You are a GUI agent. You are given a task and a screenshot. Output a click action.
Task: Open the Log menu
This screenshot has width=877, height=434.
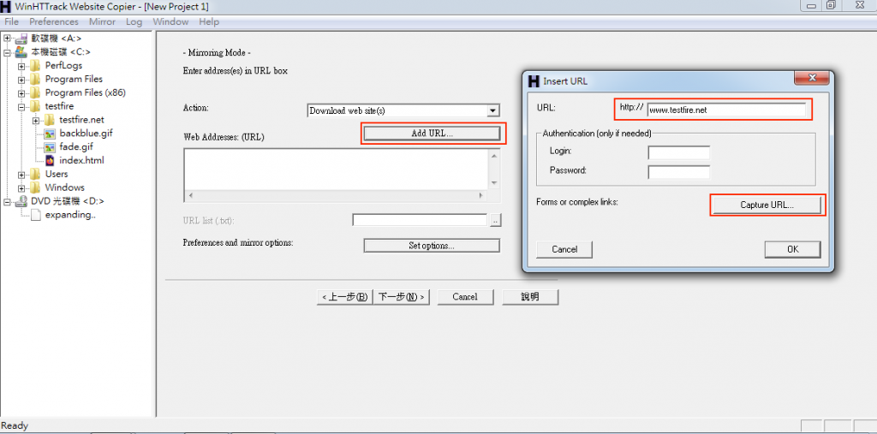tap(134, 21)
